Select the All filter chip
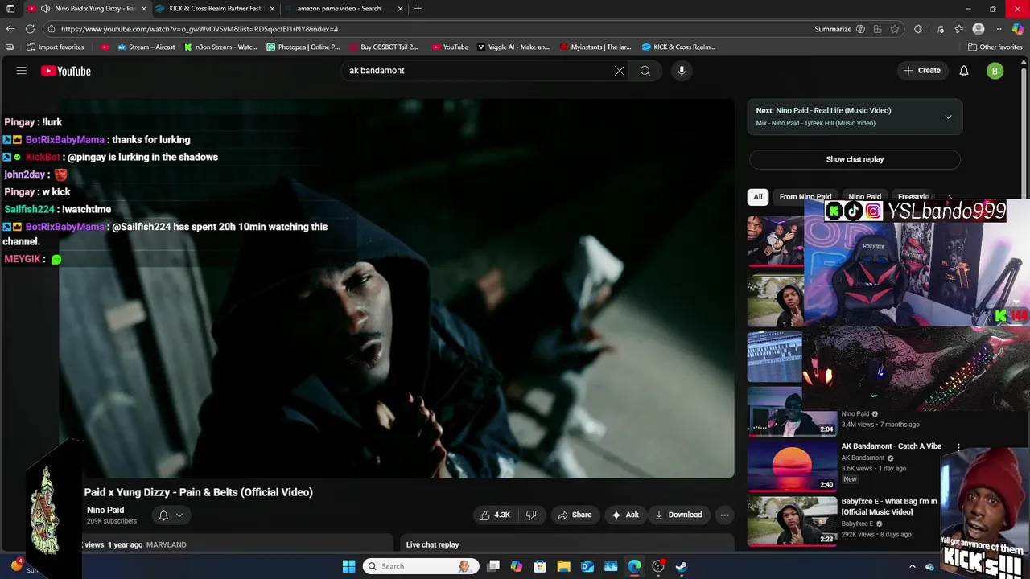The image size is (1030, 579). coord(758,197)
